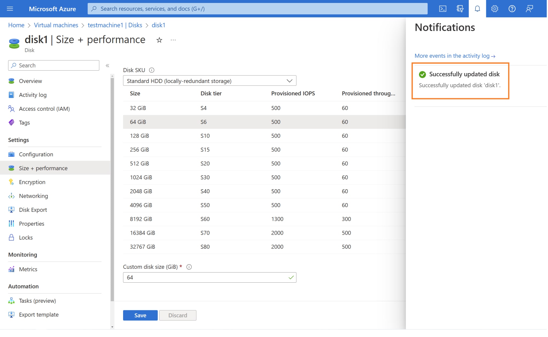Image resolution: width=548 pixels, height=337 pixels.
Task: Favorite disk1 with the star icon
Action: (x=159, y=40)
